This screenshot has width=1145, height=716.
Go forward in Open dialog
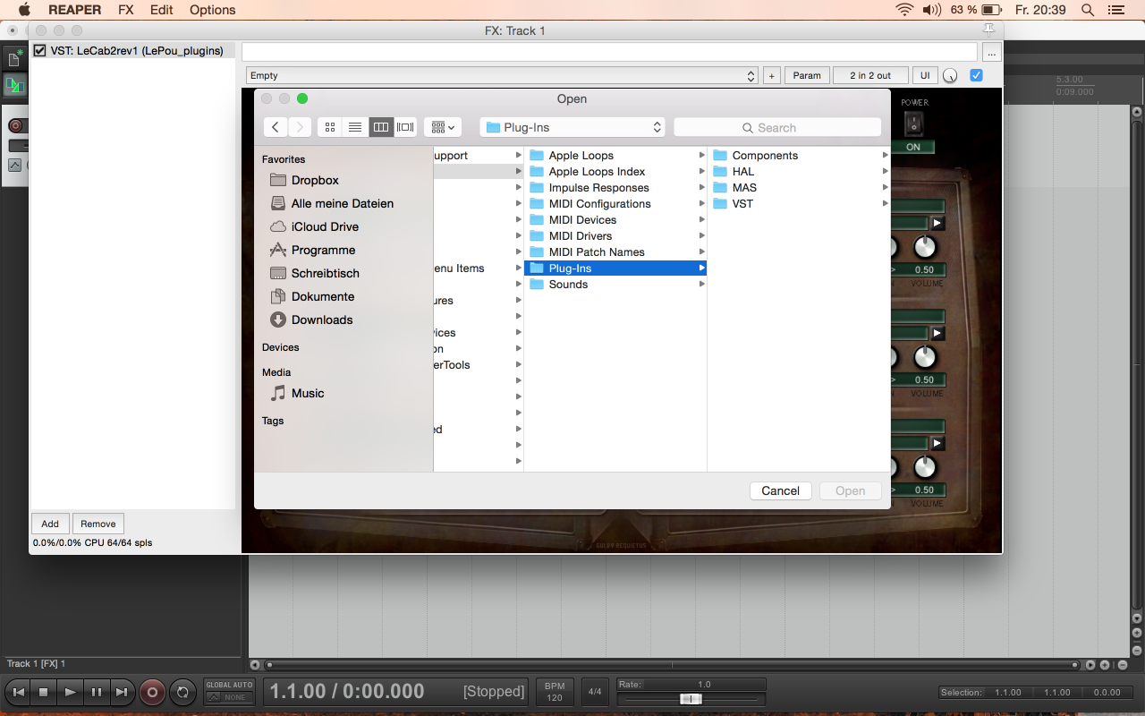(x=300, y=127)
